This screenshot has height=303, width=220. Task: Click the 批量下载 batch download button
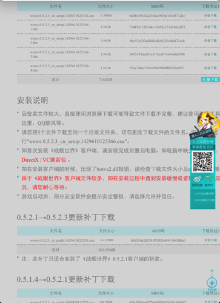(210, 79)
